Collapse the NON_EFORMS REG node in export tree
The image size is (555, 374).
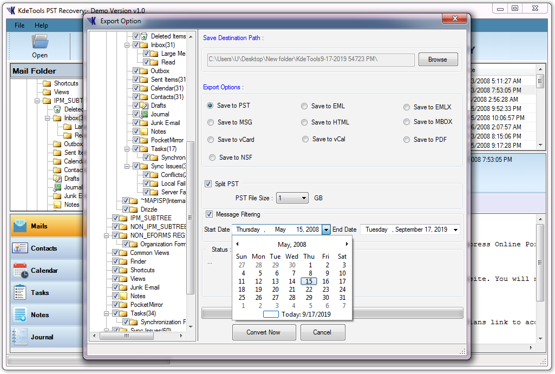coord(106,235)
